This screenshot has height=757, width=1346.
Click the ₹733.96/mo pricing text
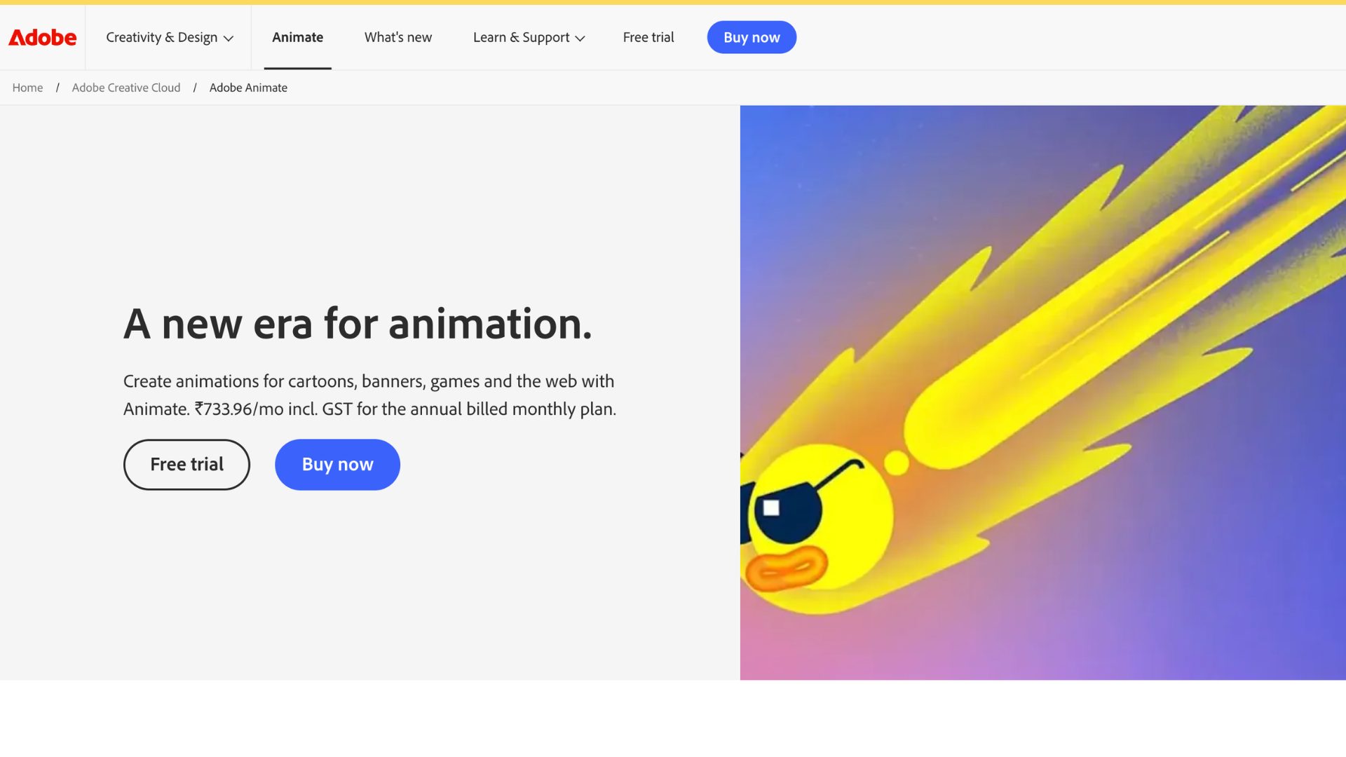(239, 409)
